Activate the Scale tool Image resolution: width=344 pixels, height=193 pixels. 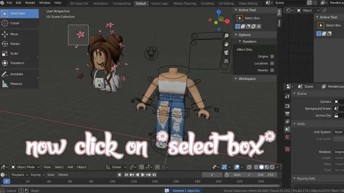click(19, 54)
